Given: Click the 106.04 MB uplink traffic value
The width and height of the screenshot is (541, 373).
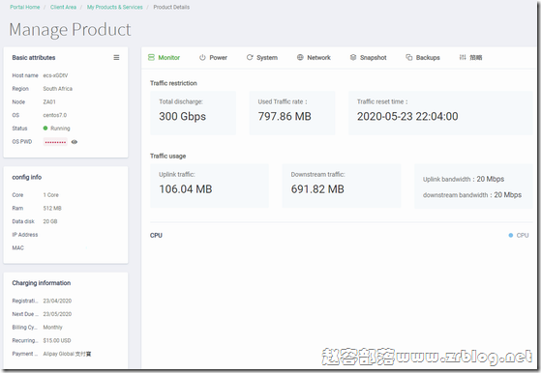Looking at the screenshot, I should coord(186,189).
